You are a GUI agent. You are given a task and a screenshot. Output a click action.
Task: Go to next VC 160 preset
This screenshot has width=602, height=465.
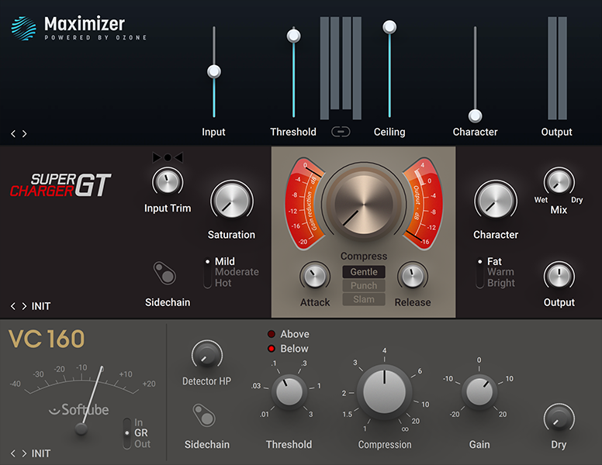25,453
